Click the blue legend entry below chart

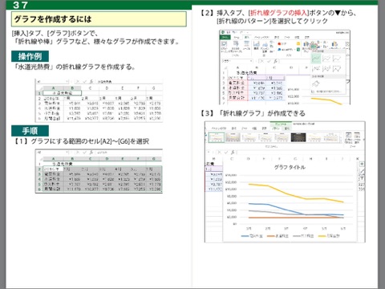click(252, 236)
